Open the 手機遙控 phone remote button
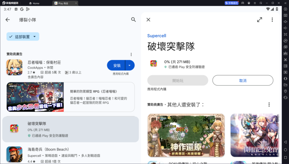Screen dimensions: 289x164 point(231,3)
